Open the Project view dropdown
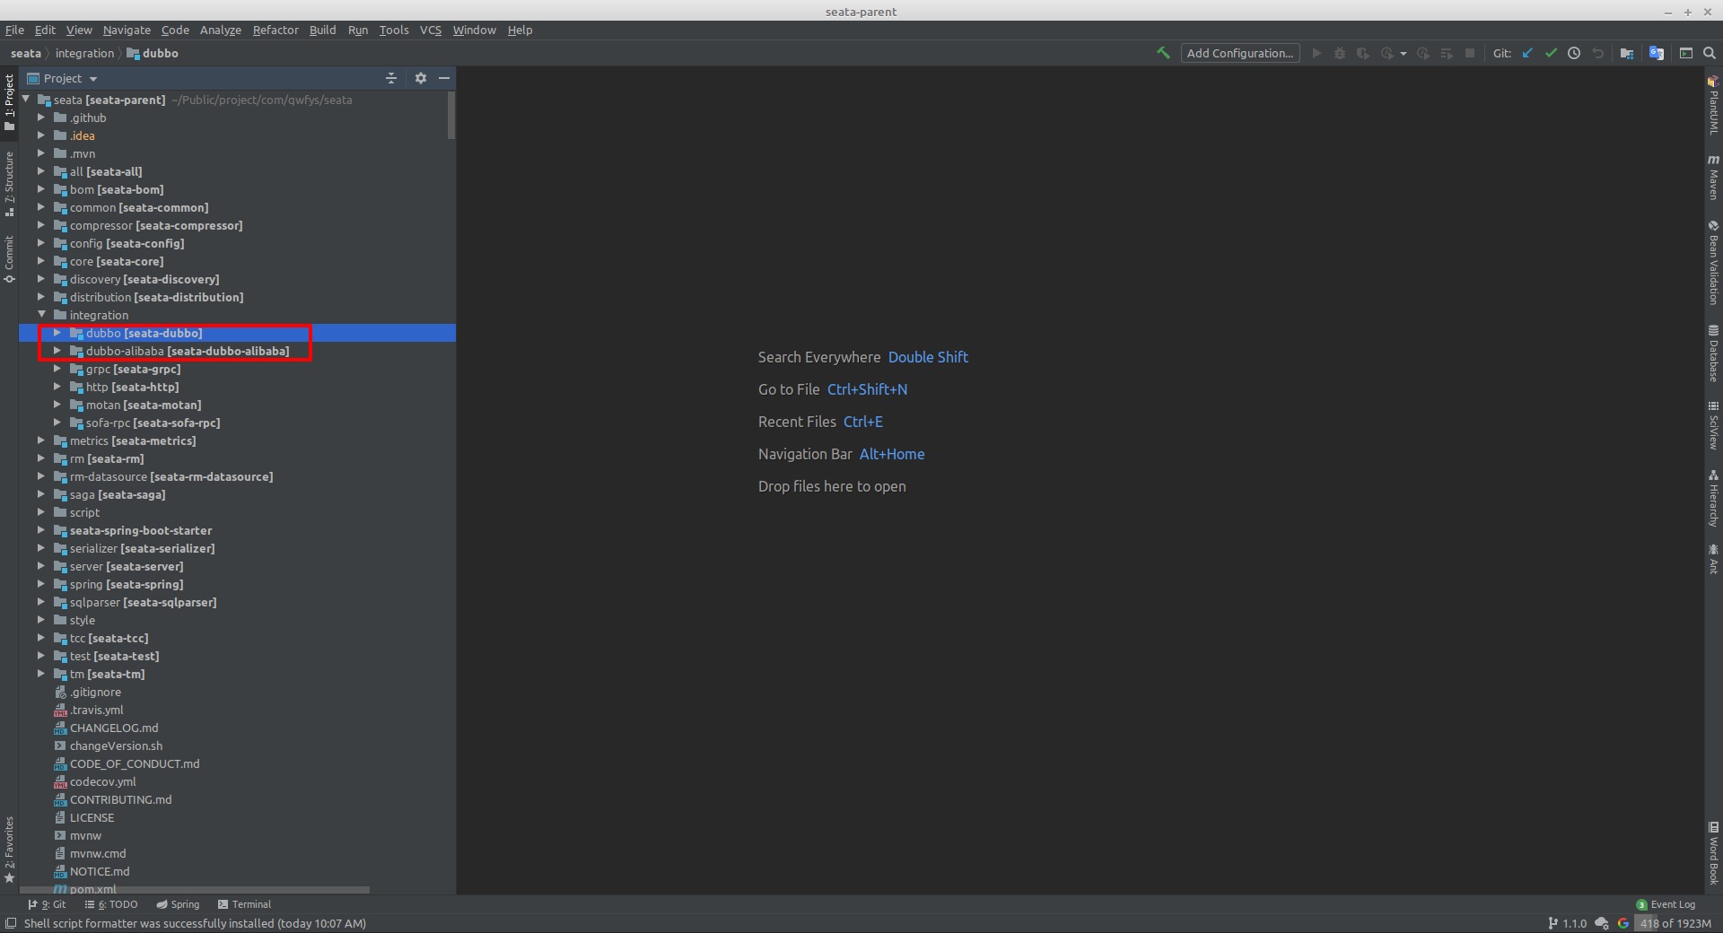The height and width of the screenshot is (933, 1723). coord(63,78)
